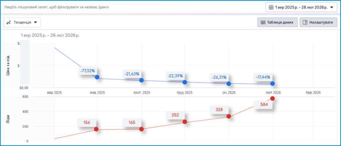Click the red leads point labeled 252

185,122
